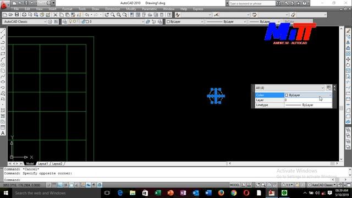
Task: Click the Plot printer icon
Action: pyautogui.click(x=24, y=15)
